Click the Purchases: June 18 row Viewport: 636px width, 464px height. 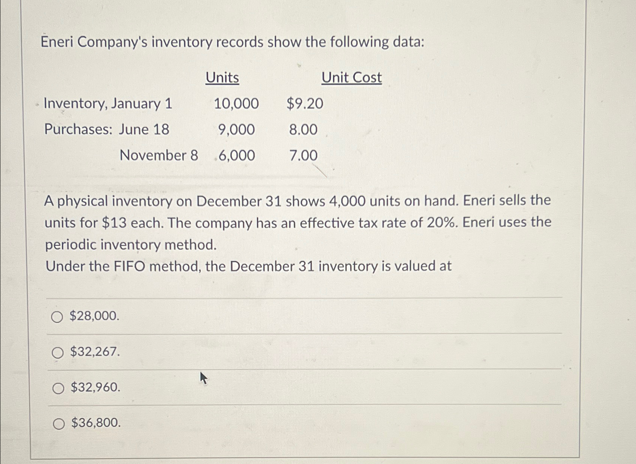click(x=106, y=130)
